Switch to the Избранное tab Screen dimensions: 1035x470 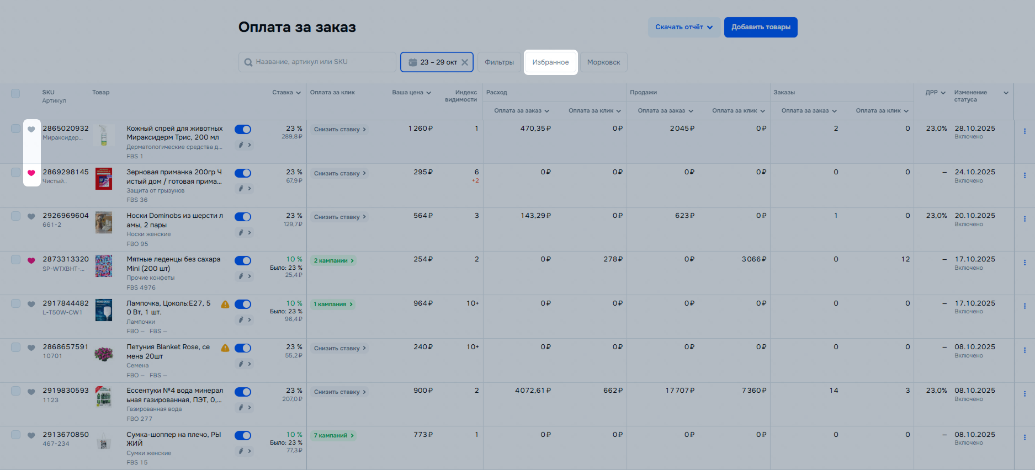[550, 62]
